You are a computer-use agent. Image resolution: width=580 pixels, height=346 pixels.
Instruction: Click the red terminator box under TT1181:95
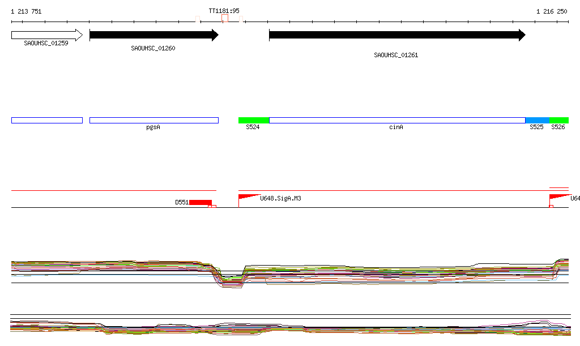pyautogui.click(x=225, y=19)
